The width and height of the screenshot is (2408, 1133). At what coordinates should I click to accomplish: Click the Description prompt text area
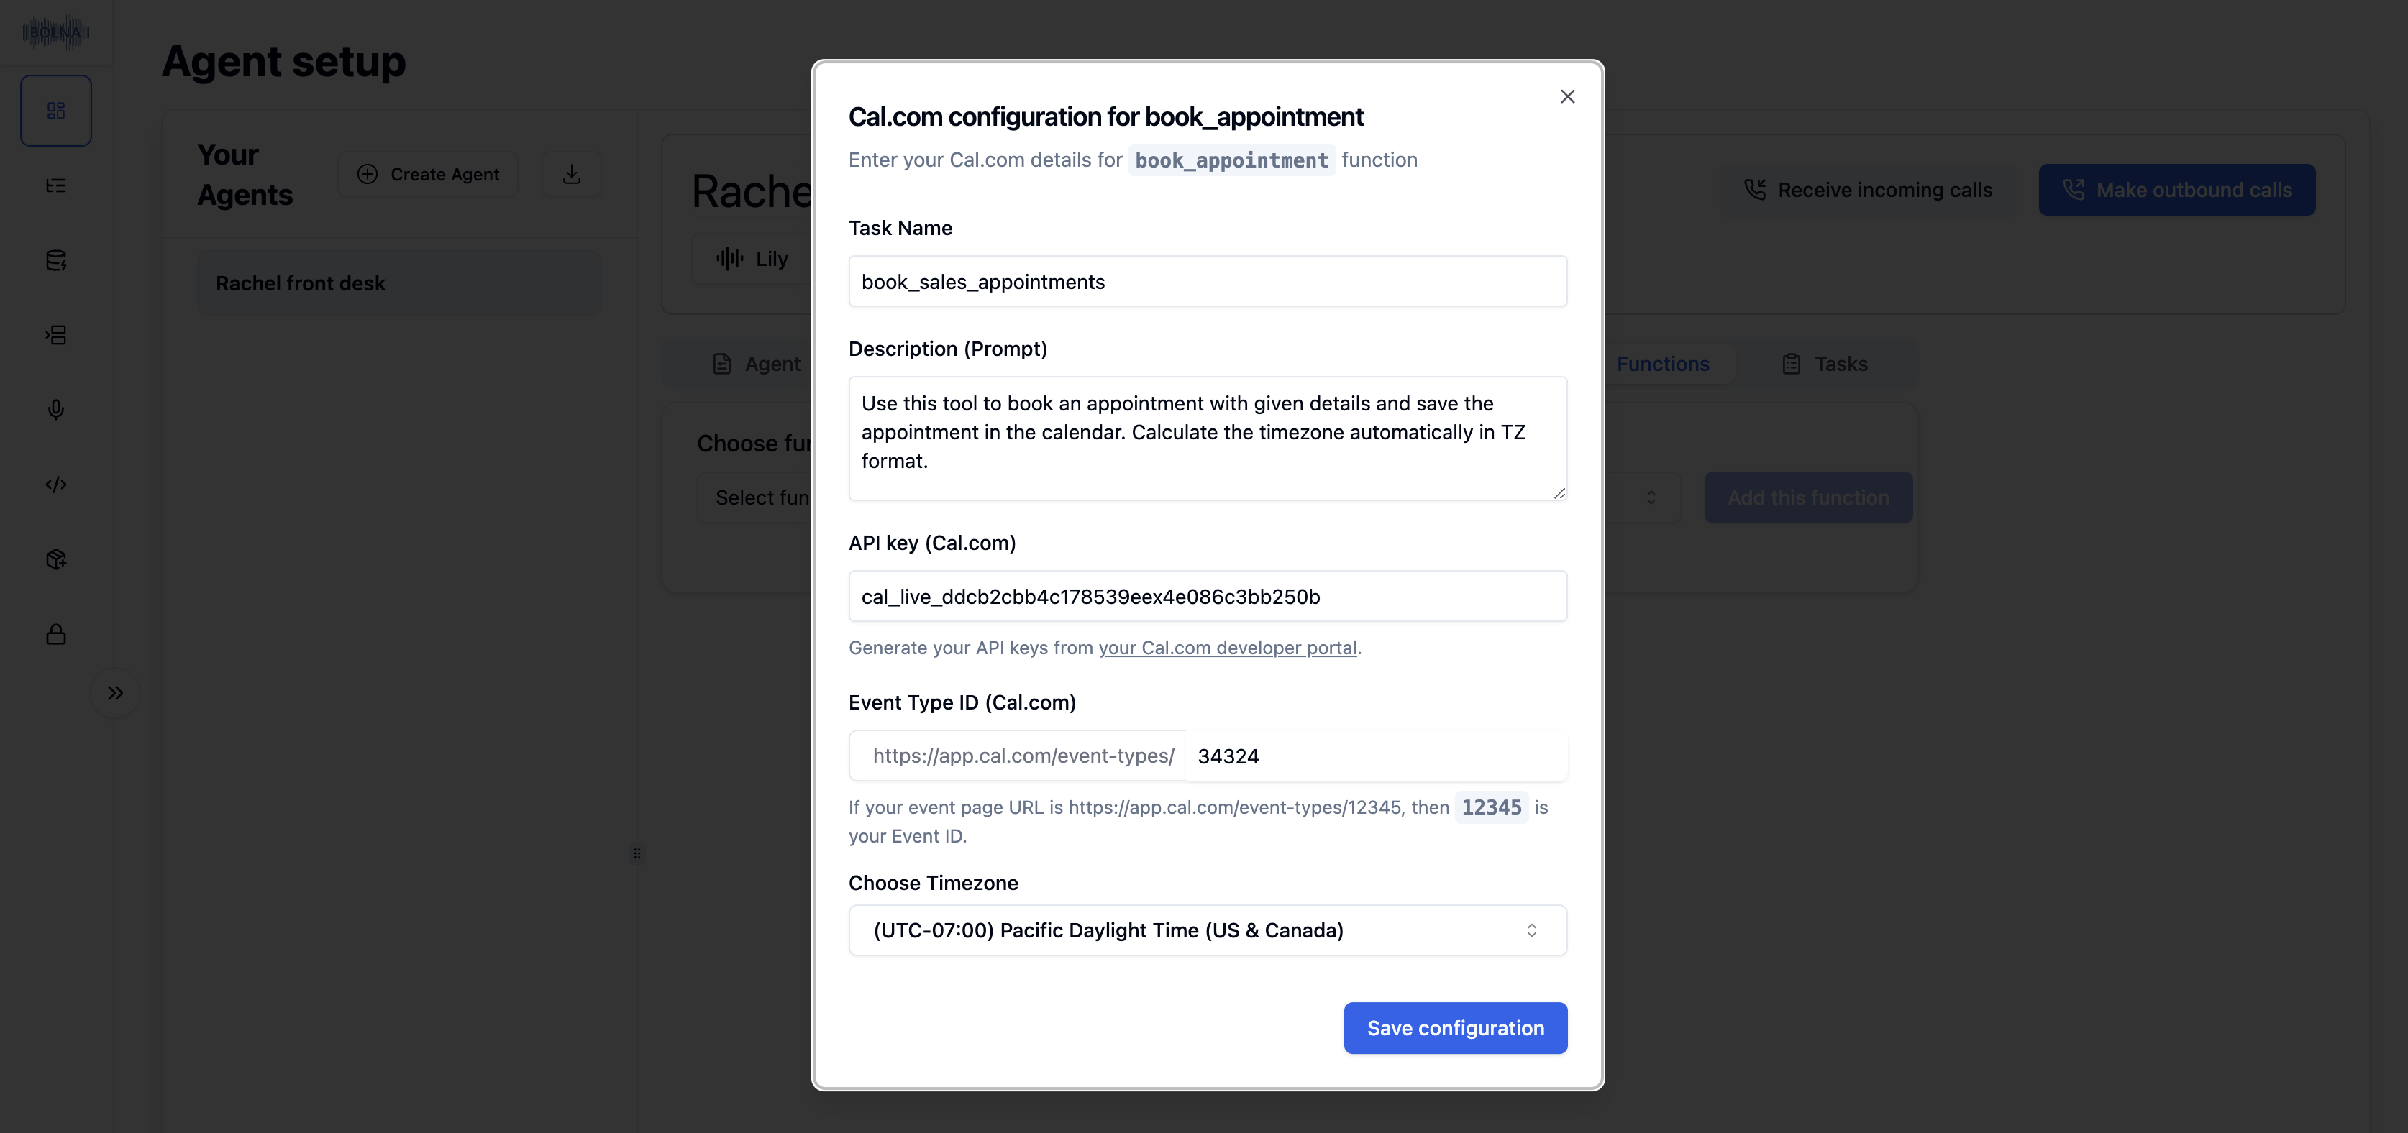[1207, 438]
